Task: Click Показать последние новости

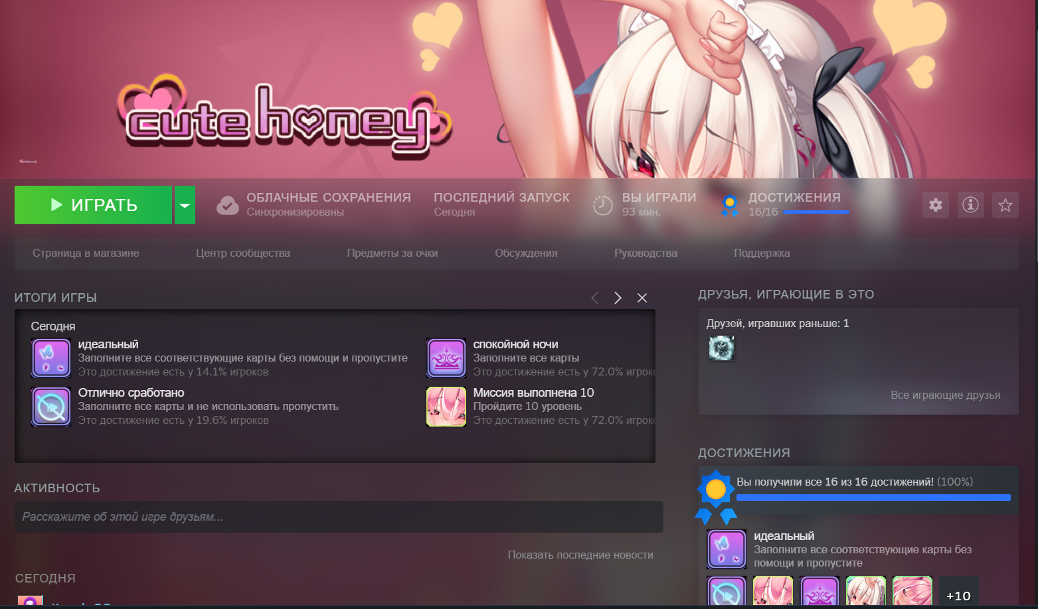Action: tap(580, 555)
